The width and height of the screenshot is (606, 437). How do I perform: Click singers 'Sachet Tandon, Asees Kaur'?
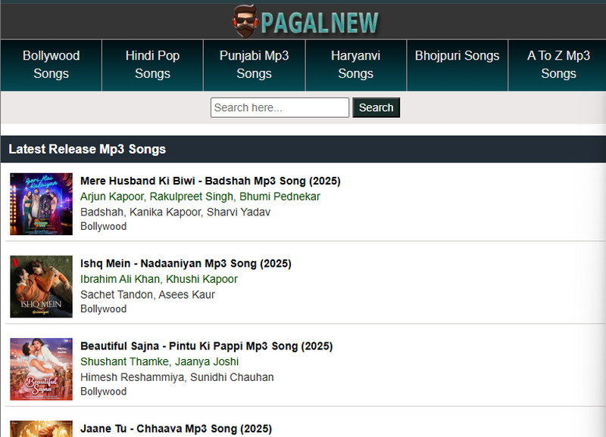(x=148, y=295)
